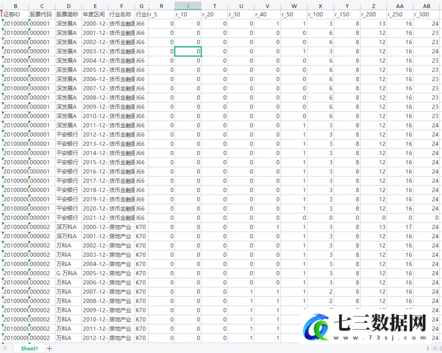Select column T header

[x=215, y=6]
